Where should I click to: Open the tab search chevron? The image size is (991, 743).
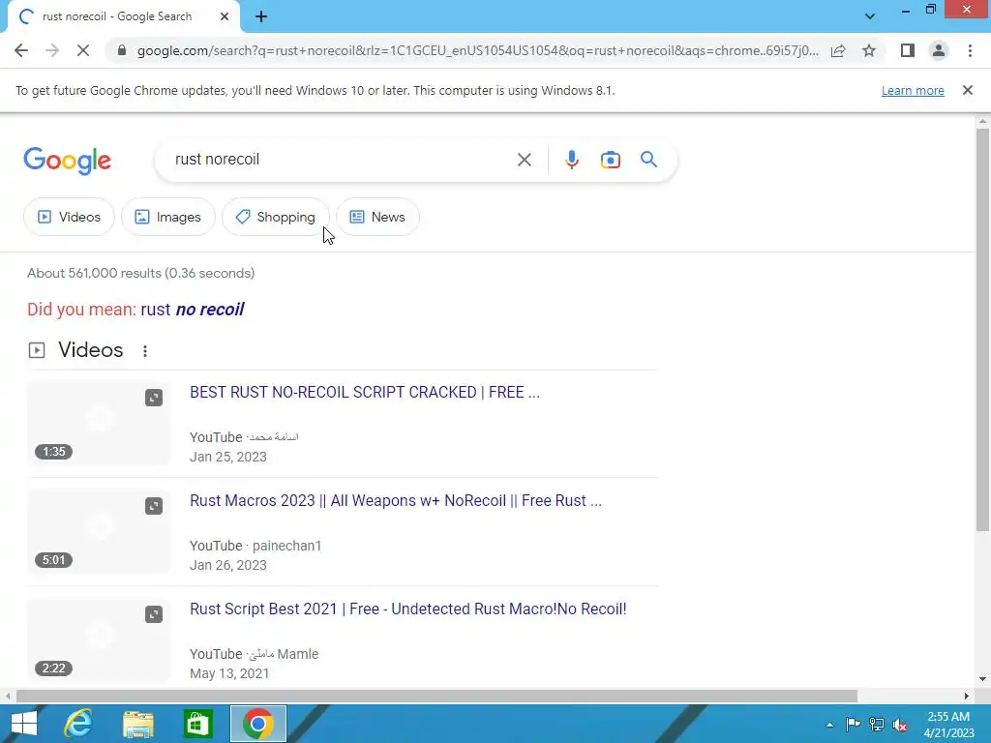(x=870, y=16)
